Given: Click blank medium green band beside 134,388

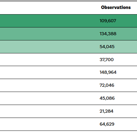Looking at the screenshot, I should pos(49,34).
